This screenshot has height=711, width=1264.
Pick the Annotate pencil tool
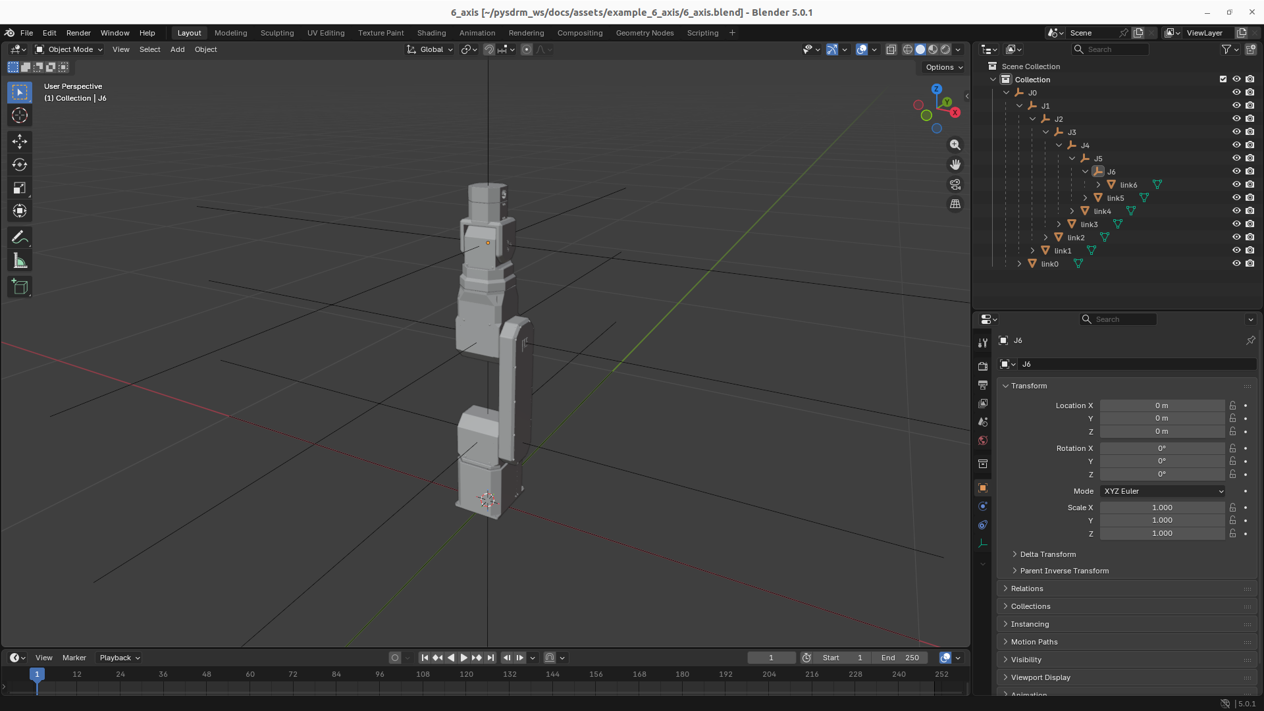pyautogui.click(x=20, y=238)
